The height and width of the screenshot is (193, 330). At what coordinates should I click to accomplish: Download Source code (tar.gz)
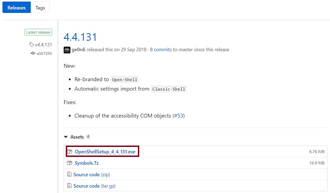(94, 186)
